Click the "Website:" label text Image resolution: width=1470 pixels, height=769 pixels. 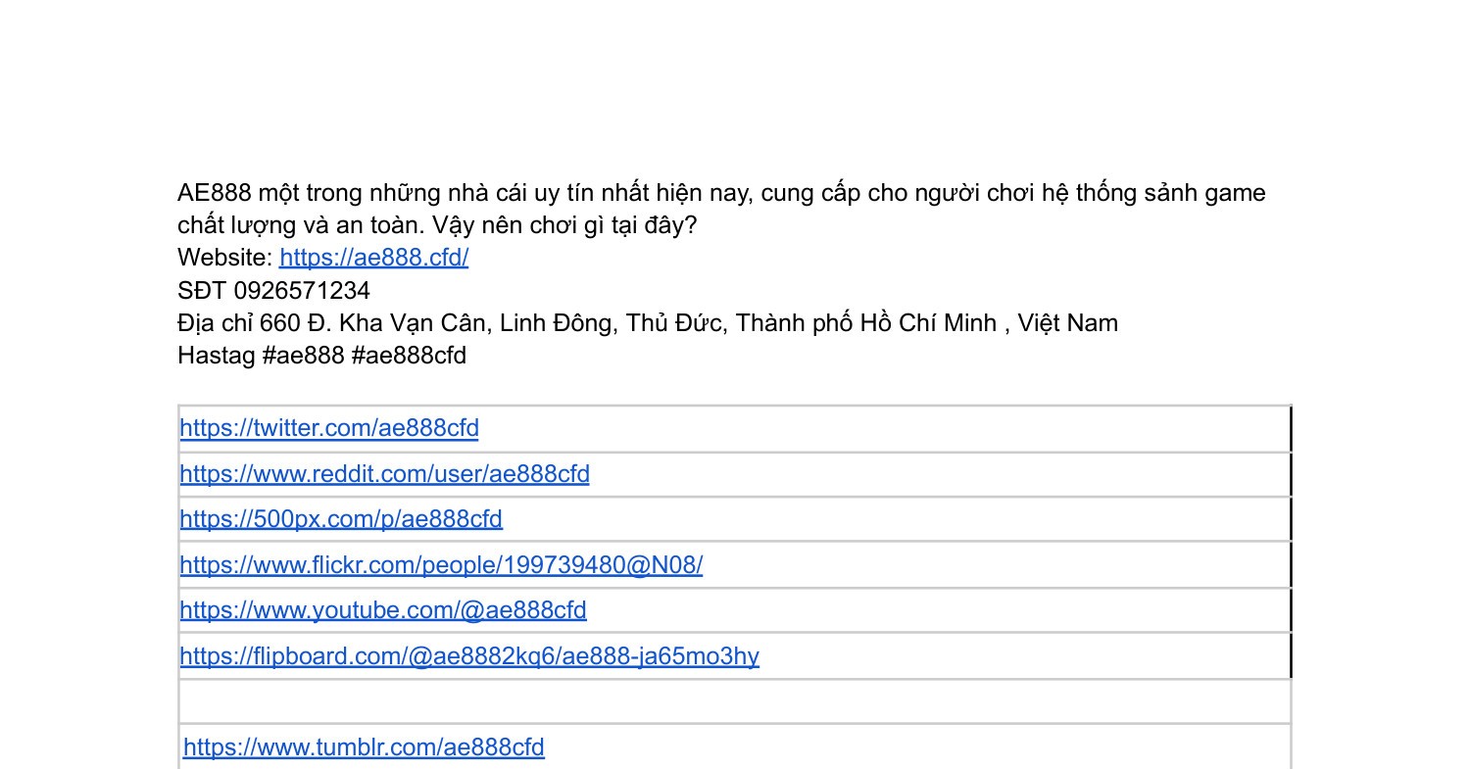pyautogui.click(x=224, y=258)
